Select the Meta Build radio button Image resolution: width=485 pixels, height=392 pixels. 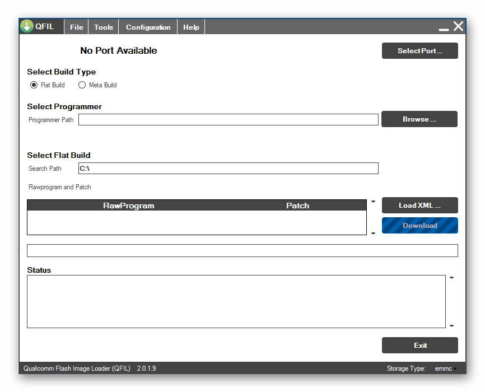pos(82,85)
